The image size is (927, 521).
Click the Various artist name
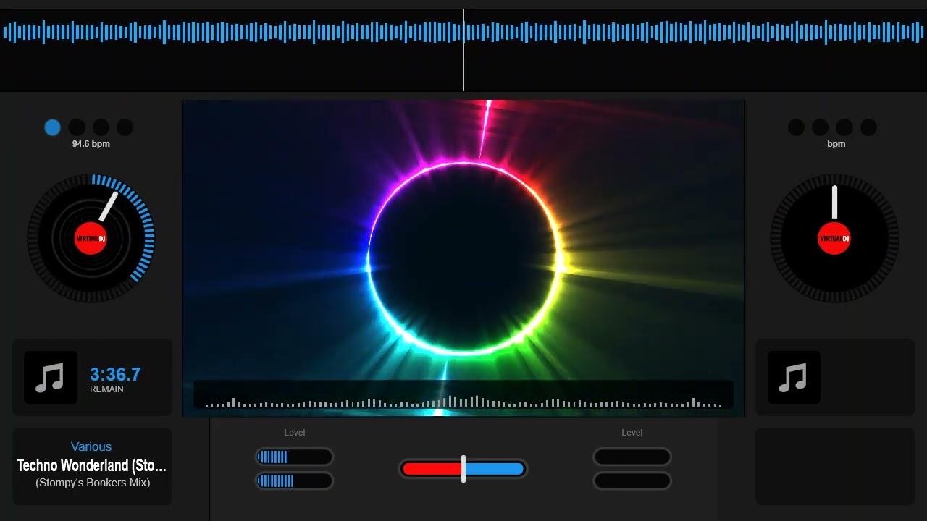coord(91,447)
